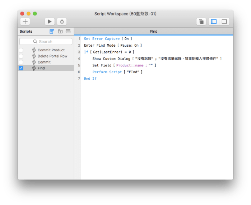Click the duplicate windows toolbar icon
The image size is (251, 205).
(201, 22)
